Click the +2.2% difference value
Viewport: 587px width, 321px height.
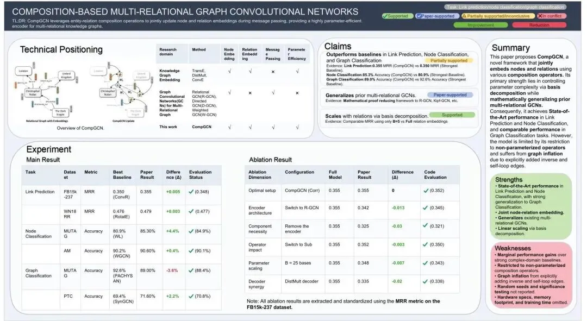click(173, 297)
